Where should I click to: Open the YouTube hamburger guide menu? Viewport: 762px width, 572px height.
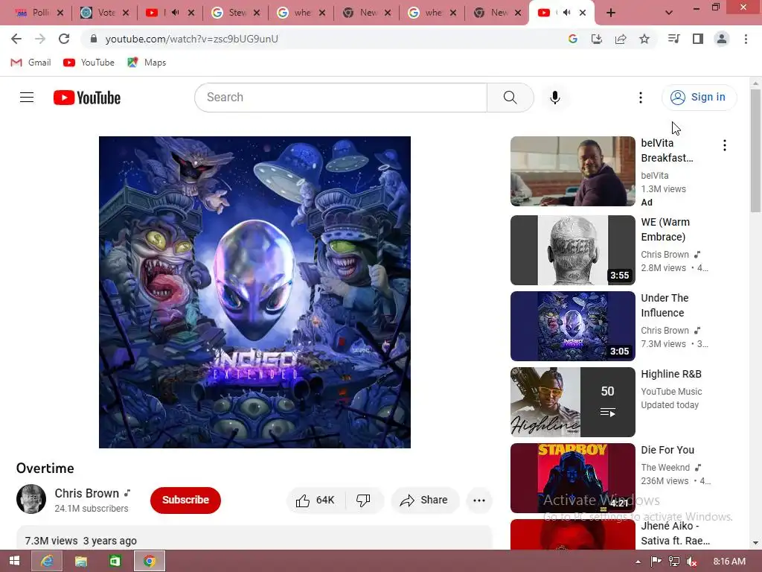point(27,98)
